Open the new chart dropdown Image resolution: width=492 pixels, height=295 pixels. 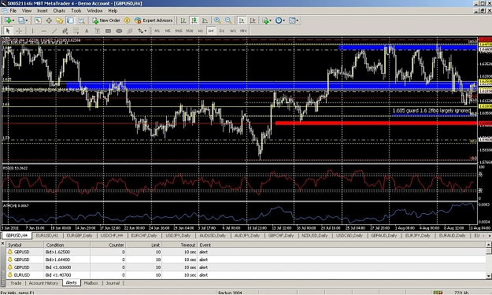point(9,20)
